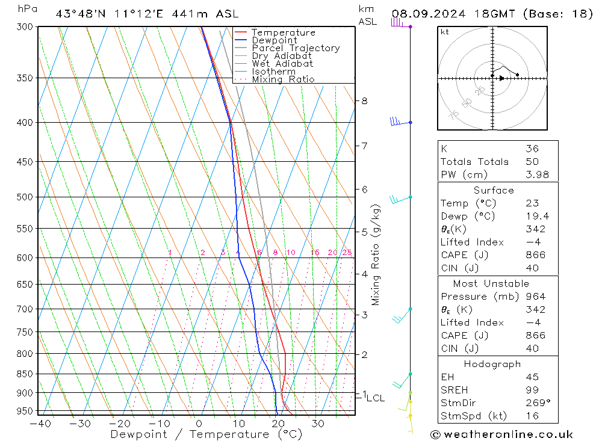Click the date '08.09.2024 18GMT (Base: 18)'
The image size is (602, 441).
[492, 14]
